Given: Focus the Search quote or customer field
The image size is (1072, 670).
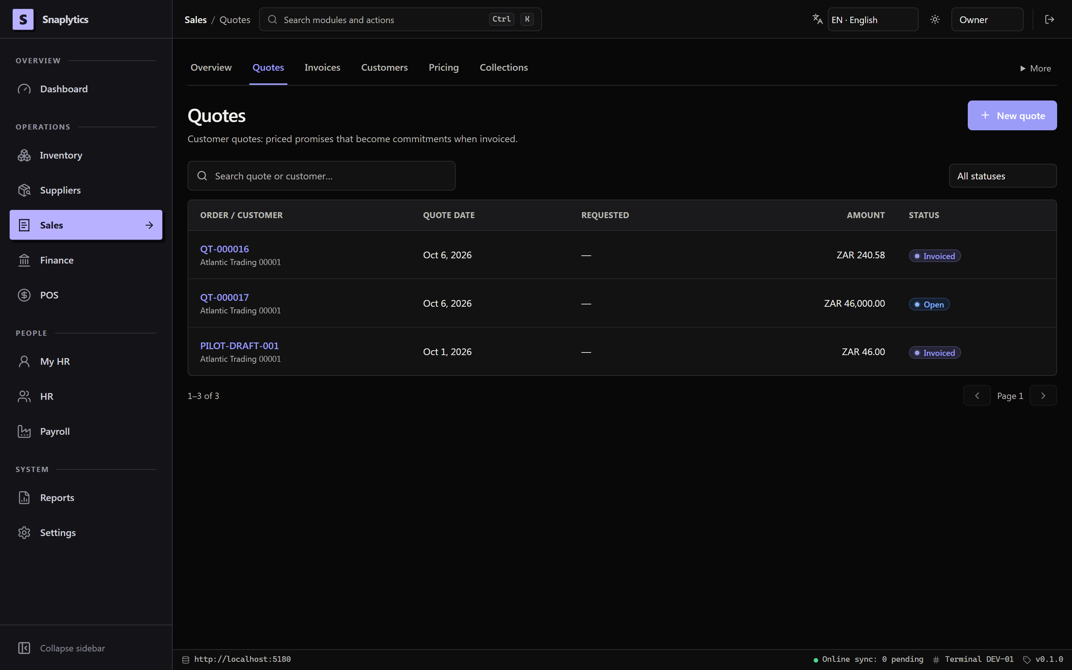Looking at the screenshot, I should pyautogui.click(x=321, y=176).
